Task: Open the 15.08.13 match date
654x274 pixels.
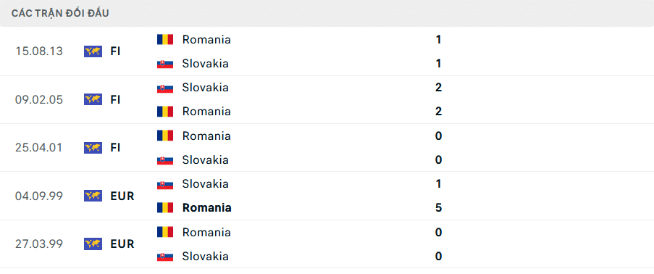Action: click(39, 51)
